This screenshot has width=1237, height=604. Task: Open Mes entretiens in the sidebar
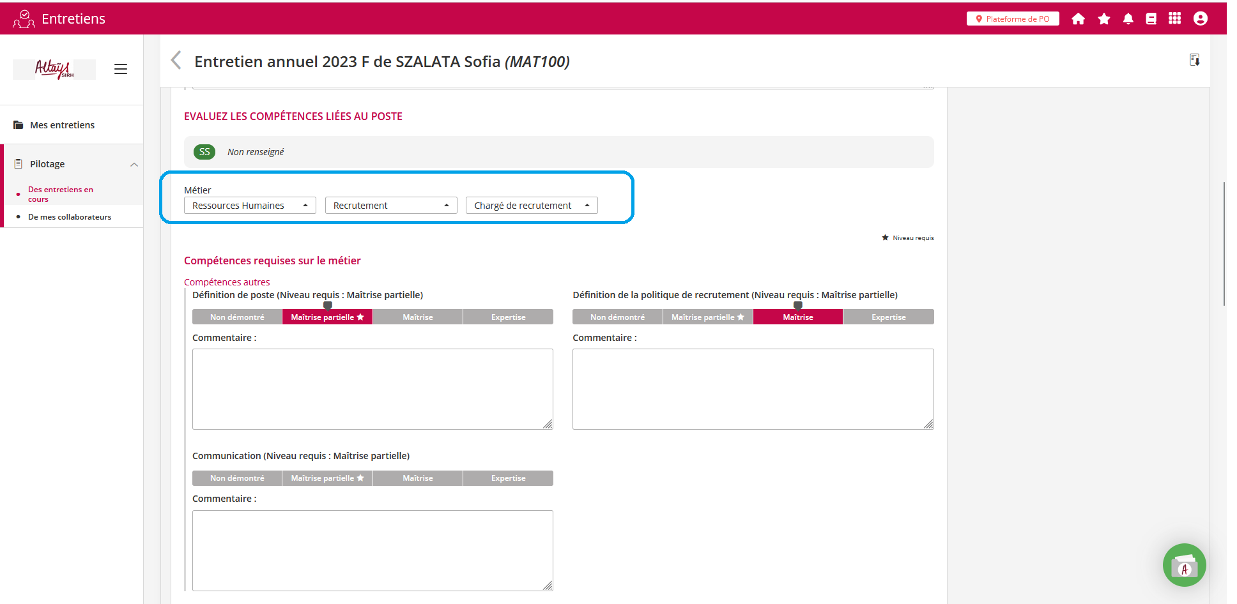(62, 125)
